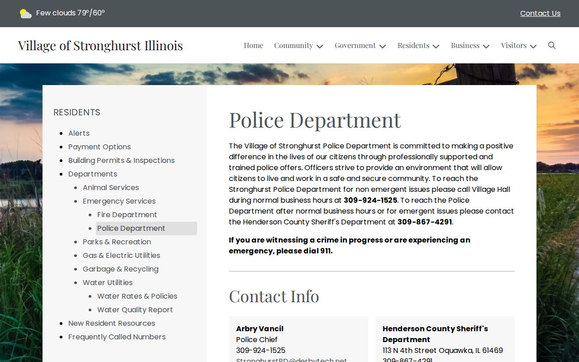Image resolution: width=579 pixels, height=362 pixels.
Task: Click the Village of Stronghurst Illinois title
Action: pyautogui.click(x=100, y=46)
